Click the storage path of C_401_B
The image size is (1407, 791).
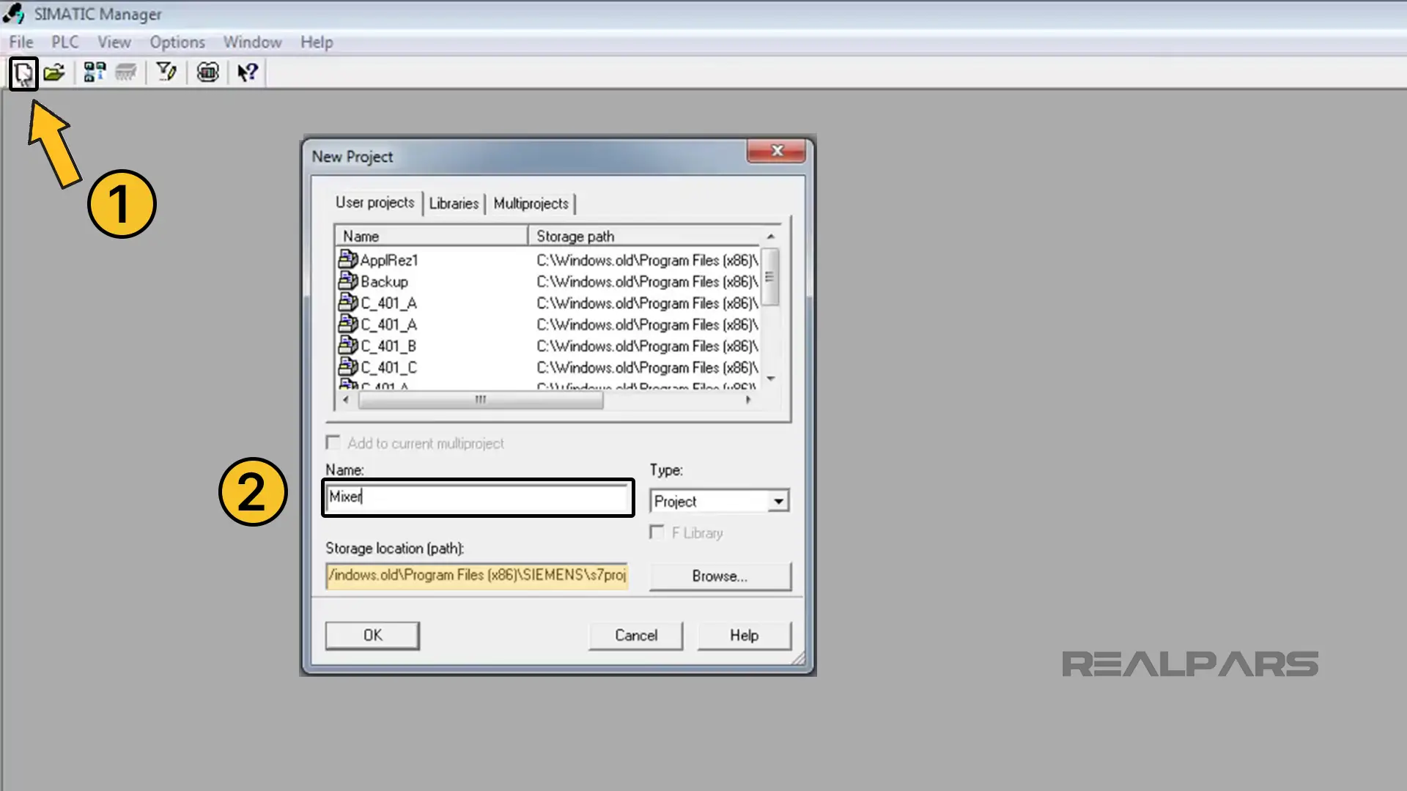click(x=647, y=346)
